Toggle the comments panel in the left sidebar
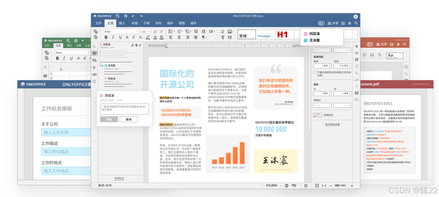This screenshot has width=439, height=197. click(94, 53)
